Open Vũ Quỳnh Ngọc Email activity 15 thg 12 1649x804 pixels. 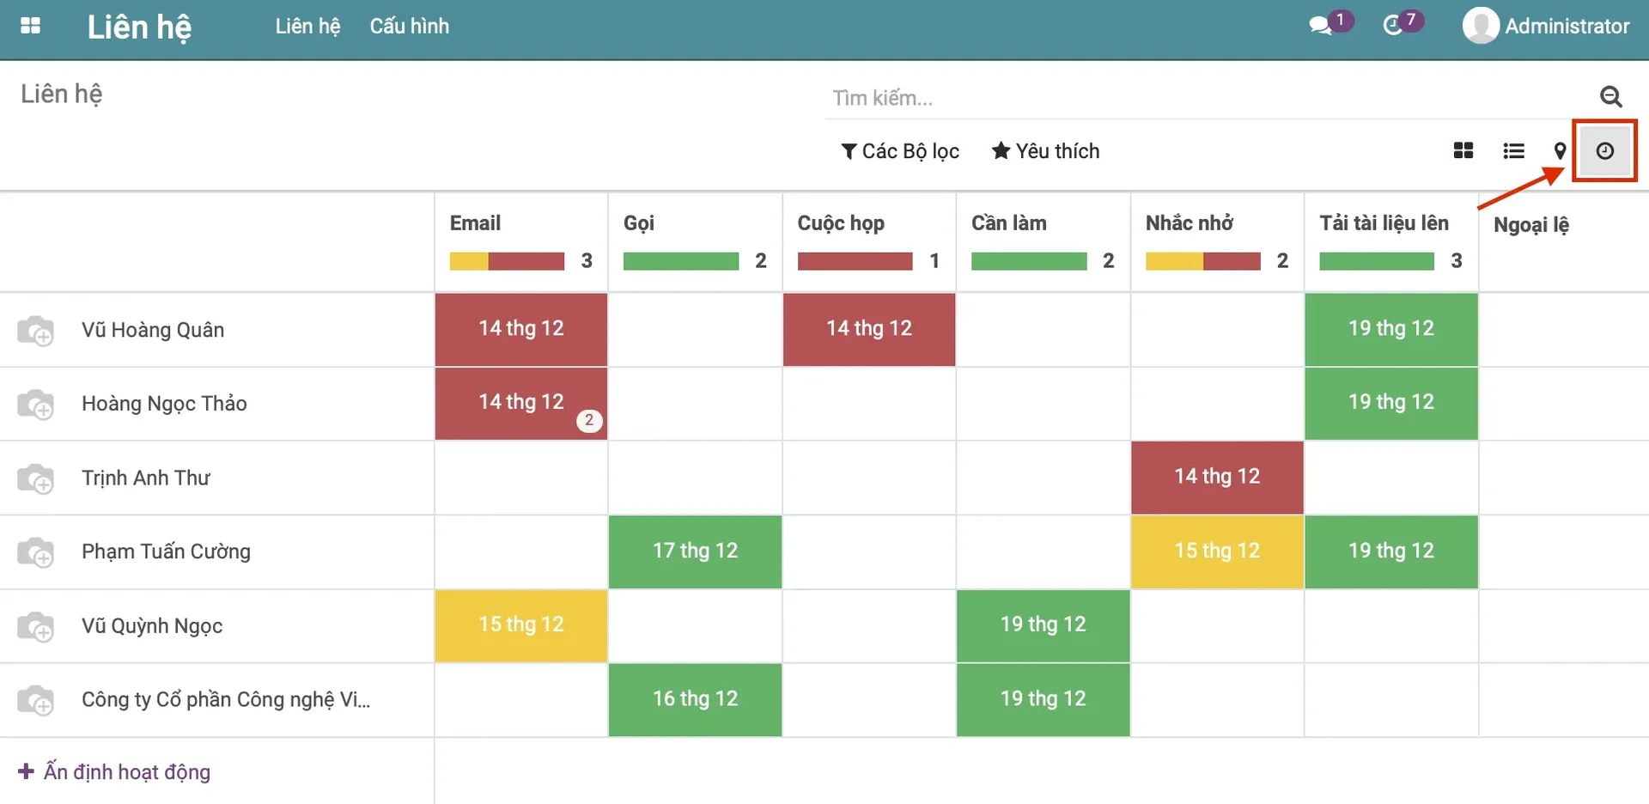coord(521,626)
